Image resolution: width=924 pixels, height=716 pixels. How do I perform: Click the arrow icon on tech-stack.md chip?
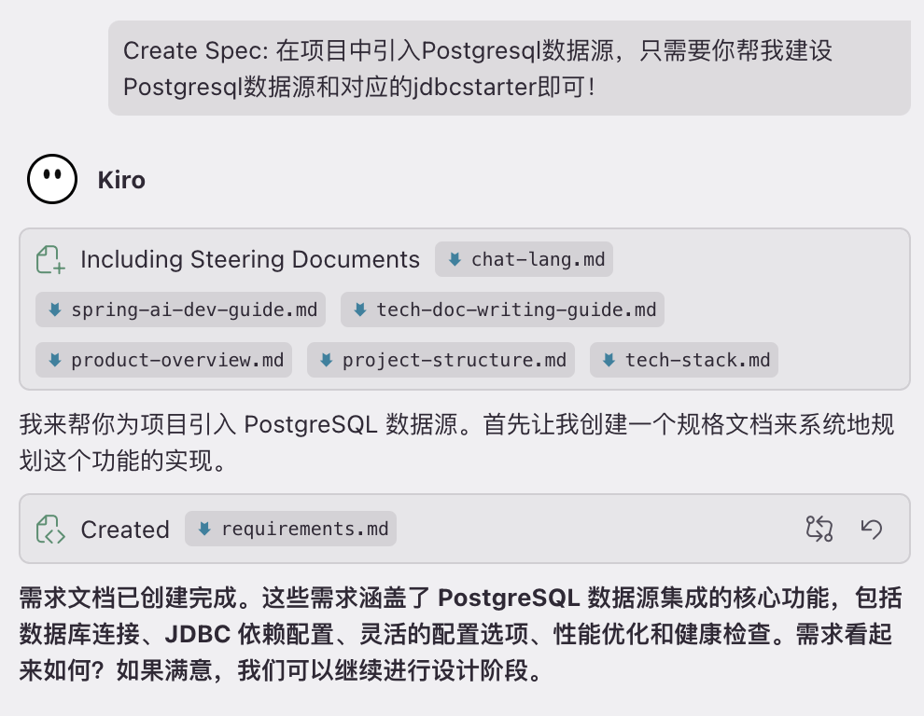(609, 360)
